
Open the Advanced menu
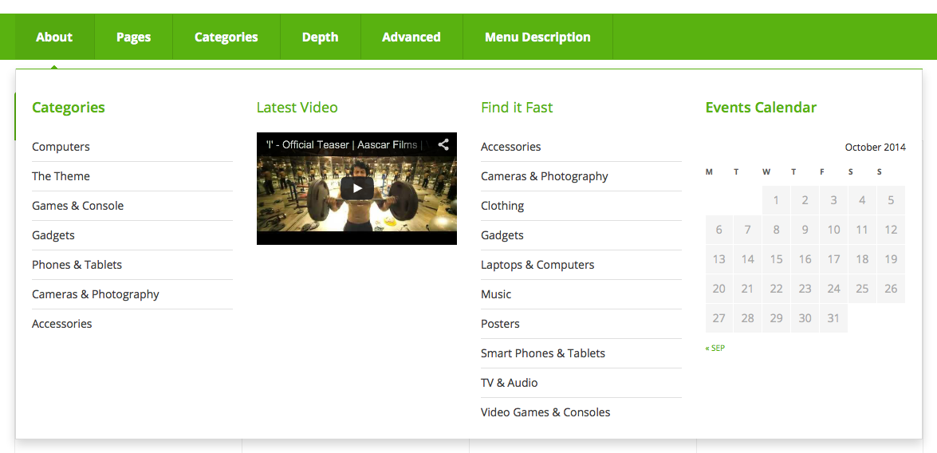pyautogui.click(x=411, y=37)
